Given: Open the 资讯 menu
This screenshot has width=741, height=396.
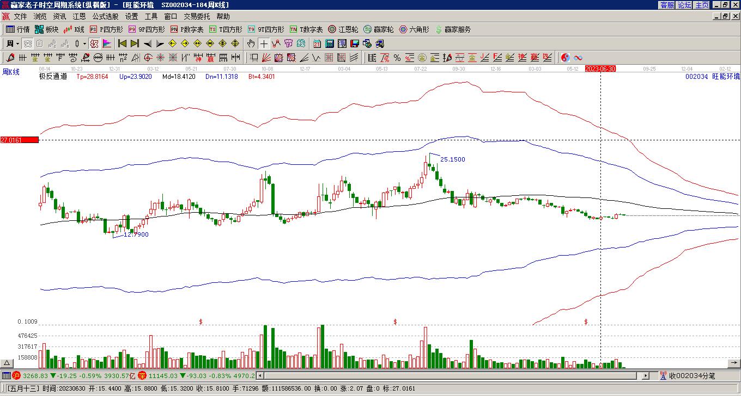Looking at the screenshot, I should point(59,17).
